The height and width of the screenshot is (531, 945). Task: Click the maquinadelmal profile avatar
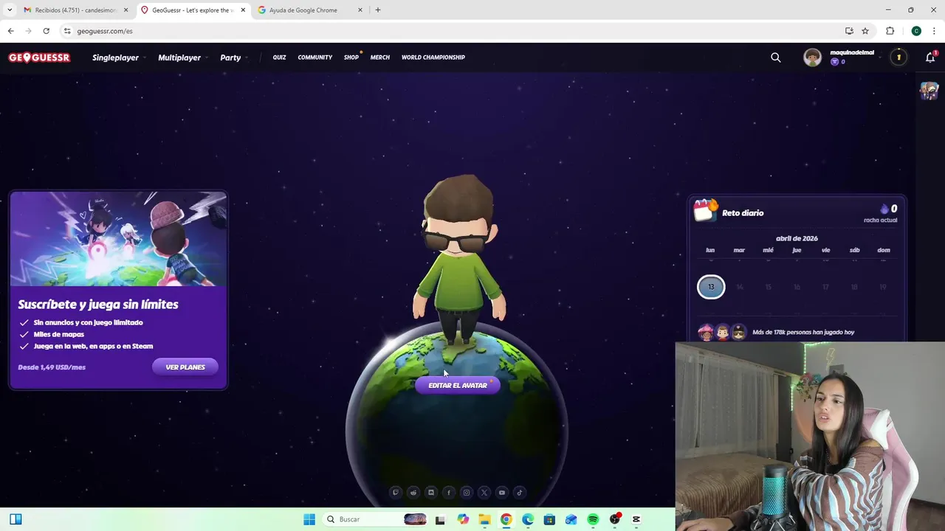tap(812, 58)
